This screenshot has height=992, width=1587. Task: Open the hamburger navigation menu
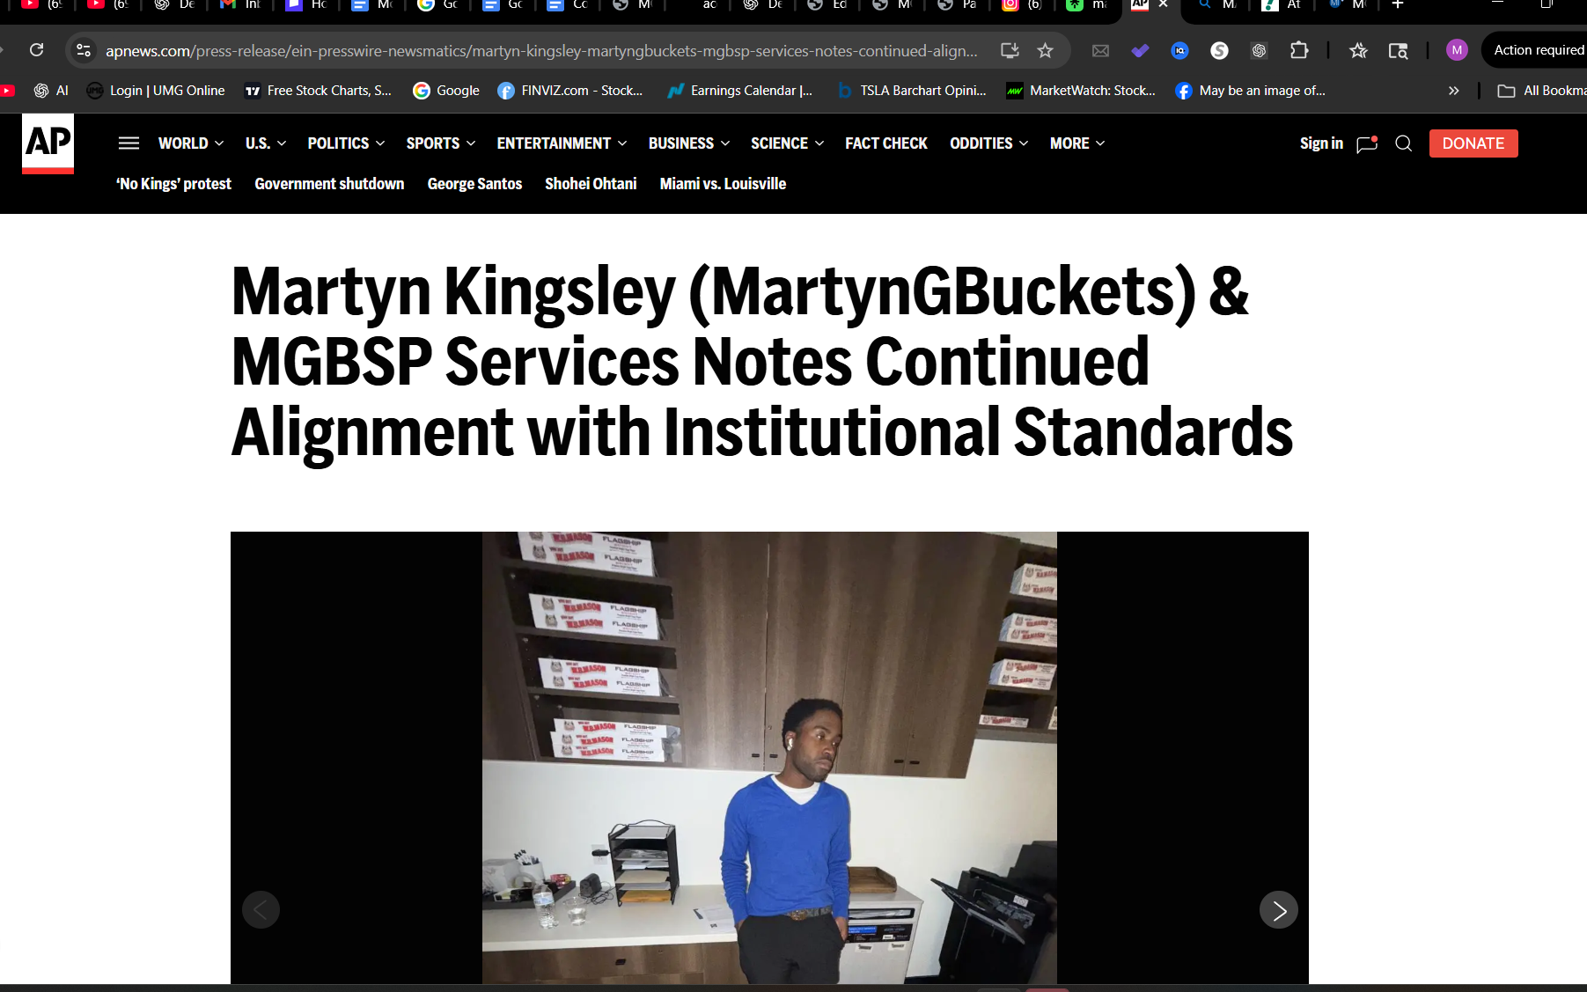click(129, 143)
